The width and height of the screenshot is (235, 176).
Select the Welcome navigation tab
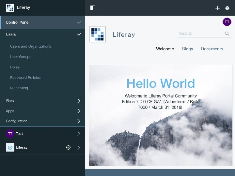(165, 49)
